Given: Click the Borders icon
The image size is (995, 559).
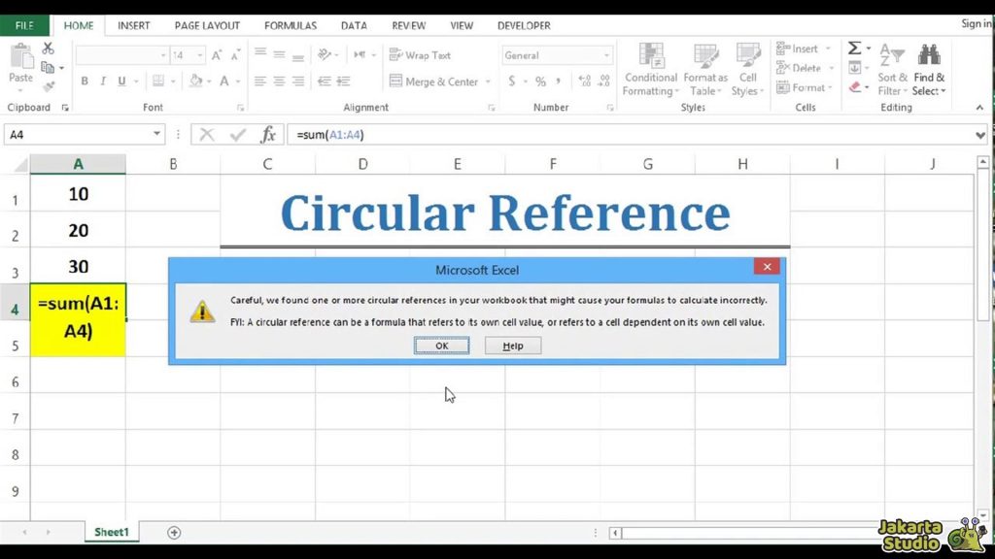Looking at the screenshot, I should tap(158, 82).
